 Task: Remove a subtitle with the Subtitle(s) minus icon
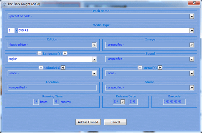point(41,68)
